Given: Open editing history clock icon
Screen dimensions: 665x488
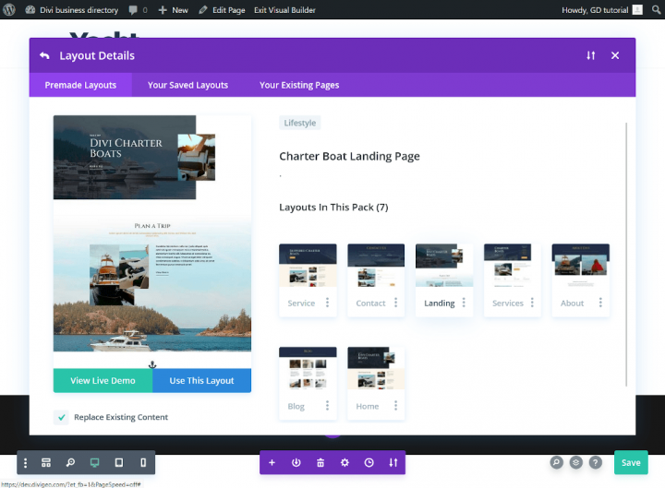Looking at the screenshot, I should (x=369, y=462).
